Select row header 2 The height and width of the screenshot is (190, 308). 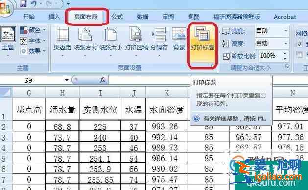point(6,126)
